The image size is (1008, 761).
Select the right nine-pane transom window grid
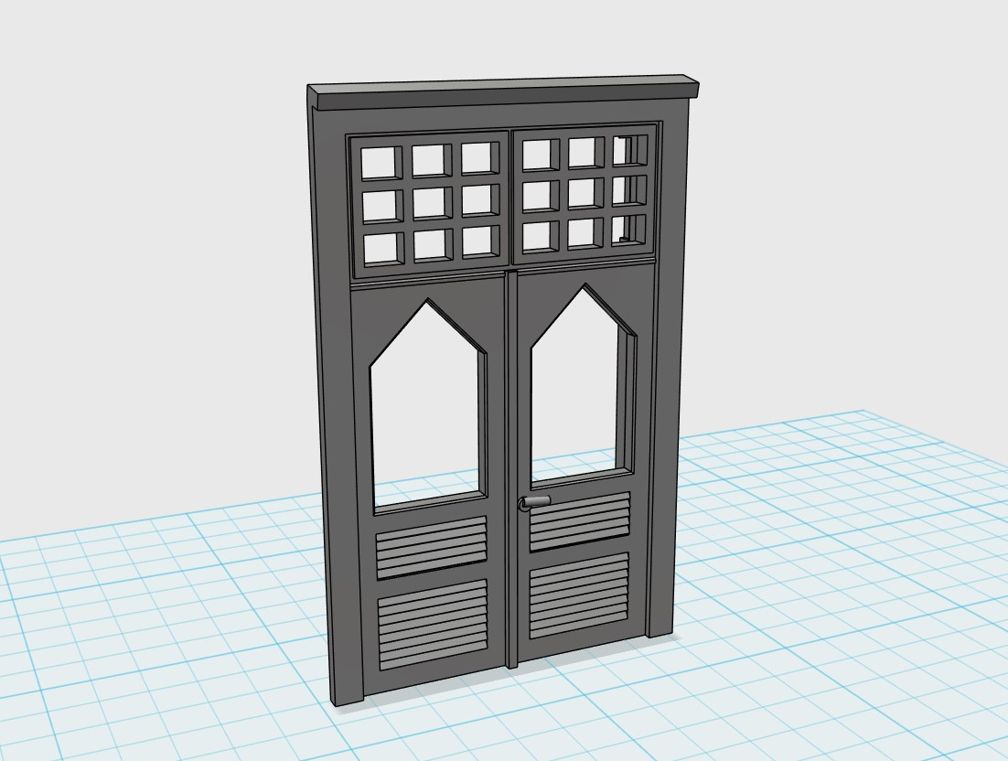[x=584, y=194]
